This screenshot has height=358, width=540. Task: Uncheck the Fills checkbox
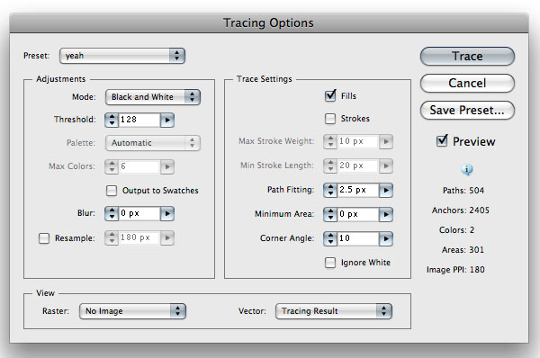330,95
